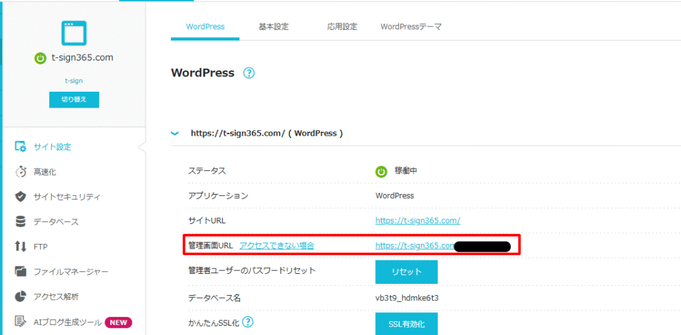Open help icon next to かんたんSSL化
Screen dimensions: 681x335
pos(248,322)
